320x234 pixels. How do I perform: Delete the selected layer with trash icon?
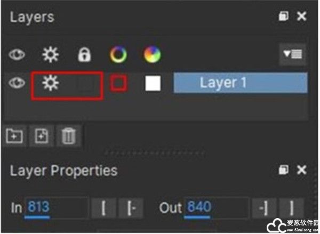(69, 136)
